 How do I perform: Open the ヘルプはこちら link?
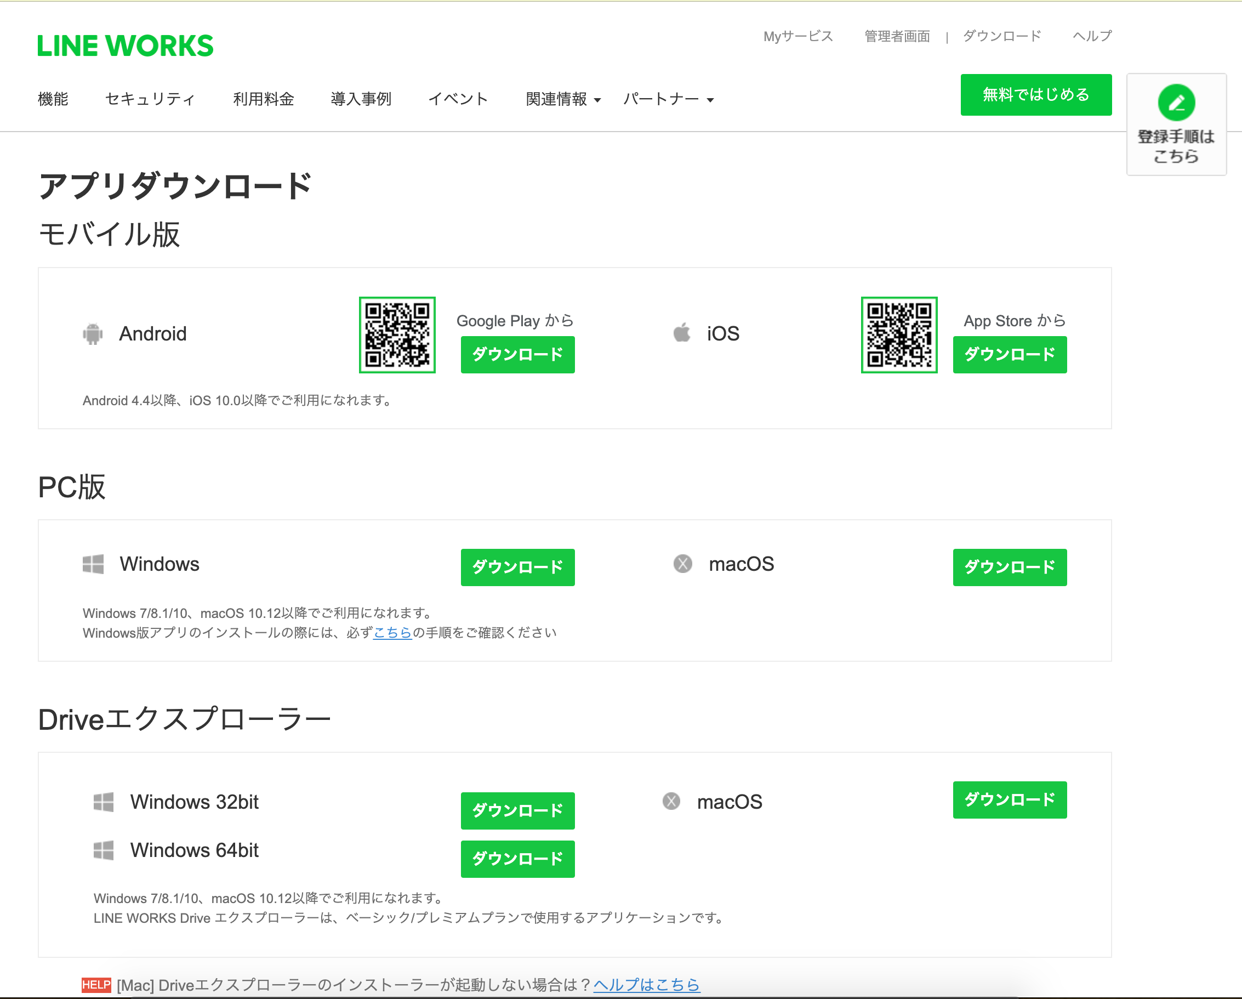(646, 985)
